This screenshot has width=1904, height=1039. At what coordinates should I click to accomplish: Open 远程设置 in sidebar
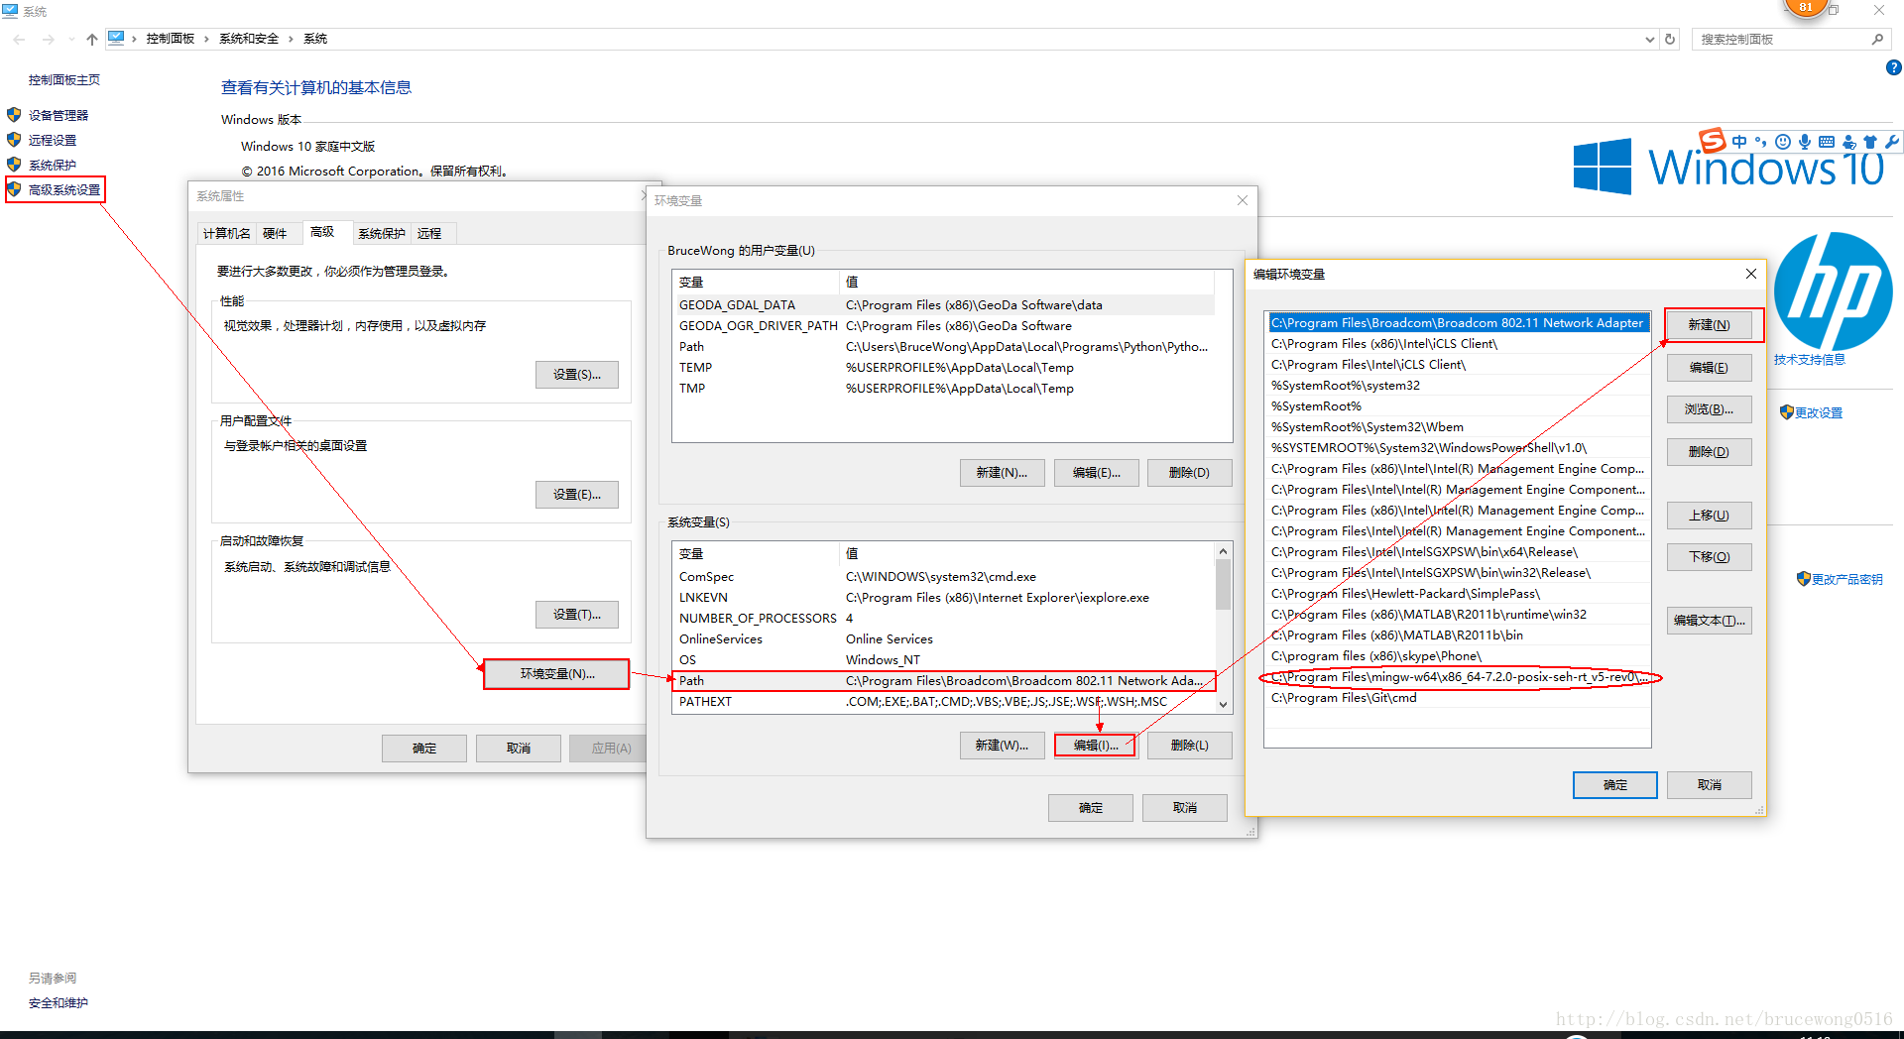pyautogui.click(x=52, y=140)
